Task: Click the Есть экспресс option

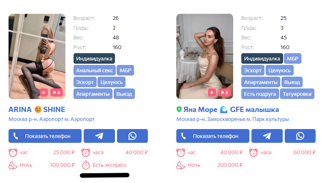Action: click(x=104, y=165)
